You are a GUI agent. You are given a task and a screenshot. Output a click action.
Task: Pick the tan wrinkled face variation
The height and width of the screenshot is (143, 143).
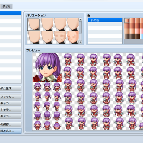(x=60, y=37)
